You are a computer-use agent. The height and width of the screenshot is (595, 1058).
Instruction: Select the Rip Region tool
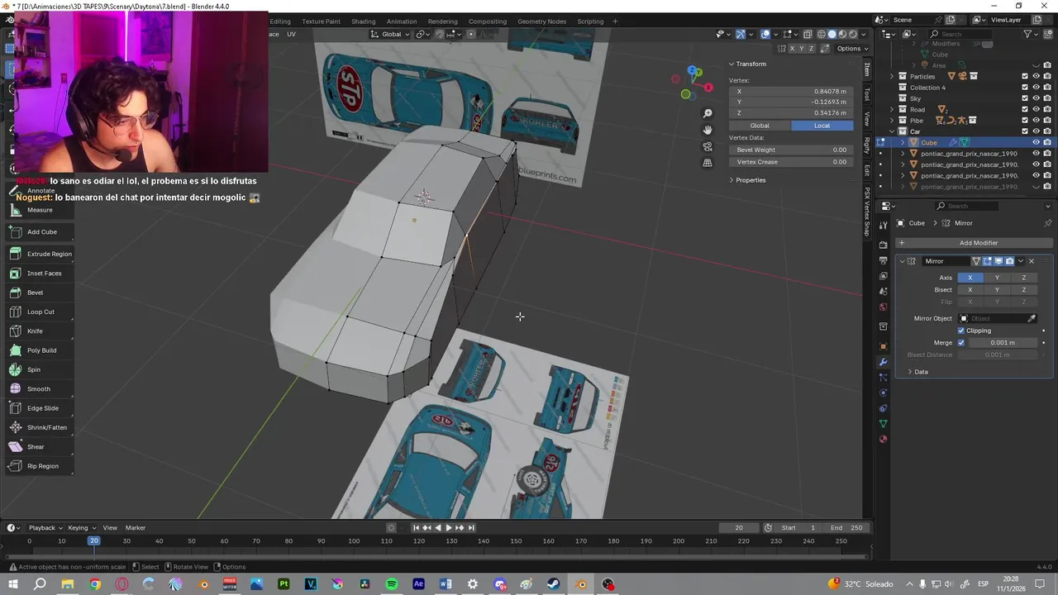(40, 466)
